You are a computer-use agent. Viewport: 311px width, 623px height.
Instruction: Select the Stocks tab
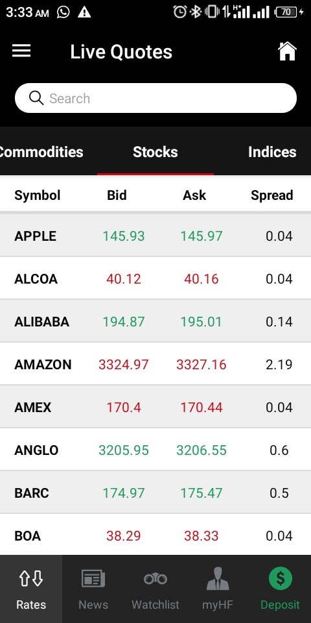point(155,152)
